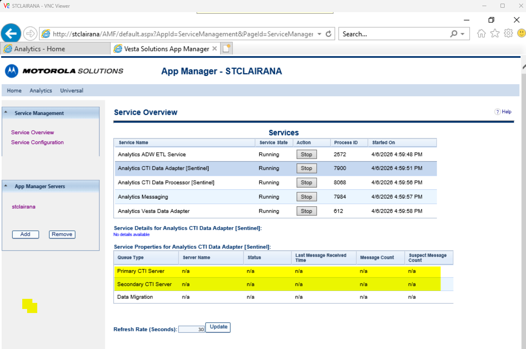
Task: Click the Motorola Solutions logo
Action: tap(64, 71)
